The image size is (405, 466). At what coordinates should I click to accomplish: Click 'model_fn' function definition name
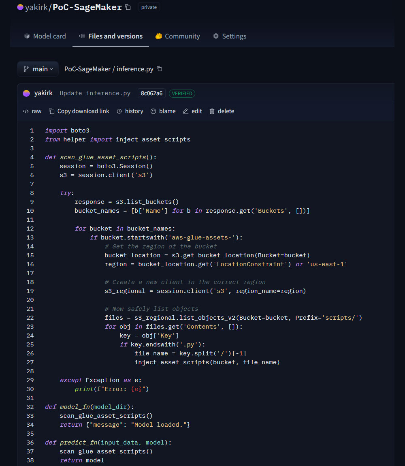click(x=75, y=407)
